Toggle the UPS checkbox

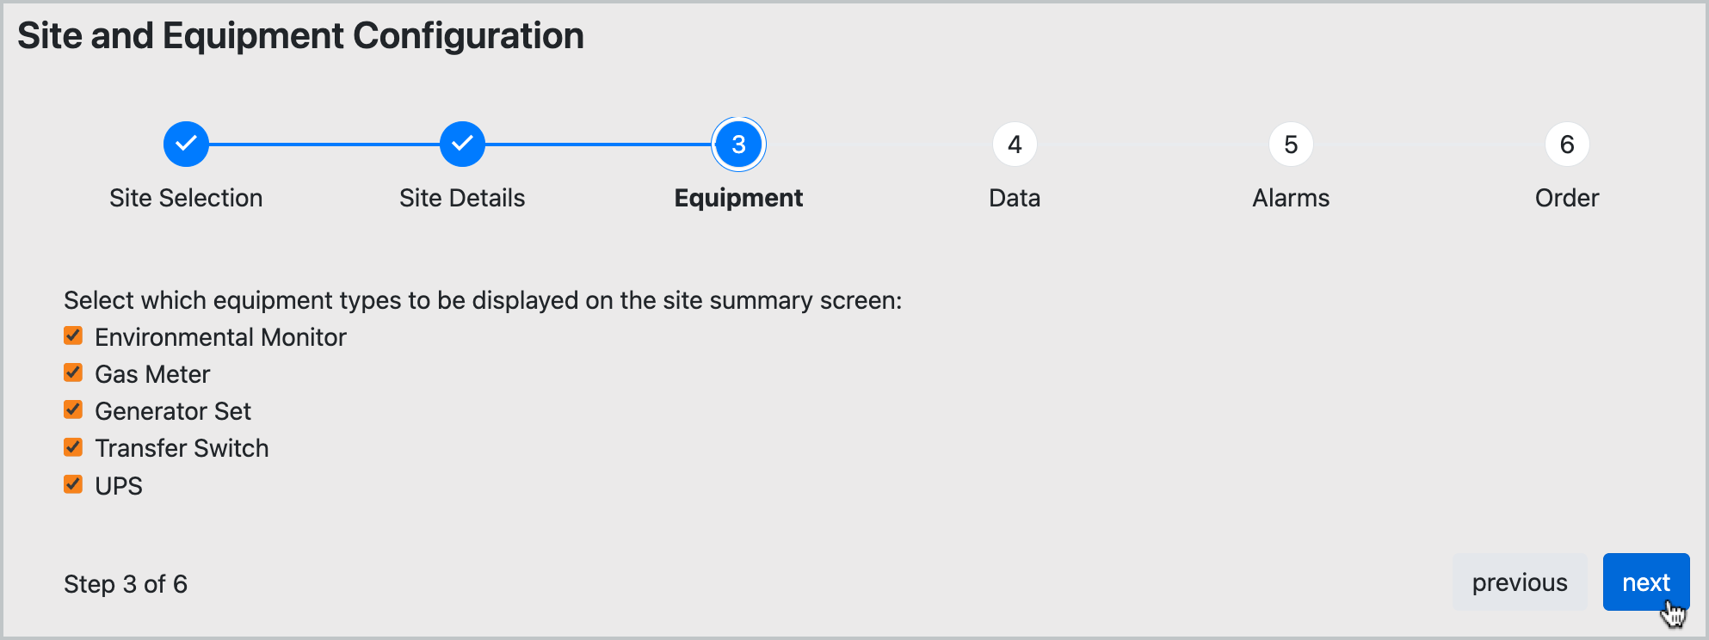(73, 484)
